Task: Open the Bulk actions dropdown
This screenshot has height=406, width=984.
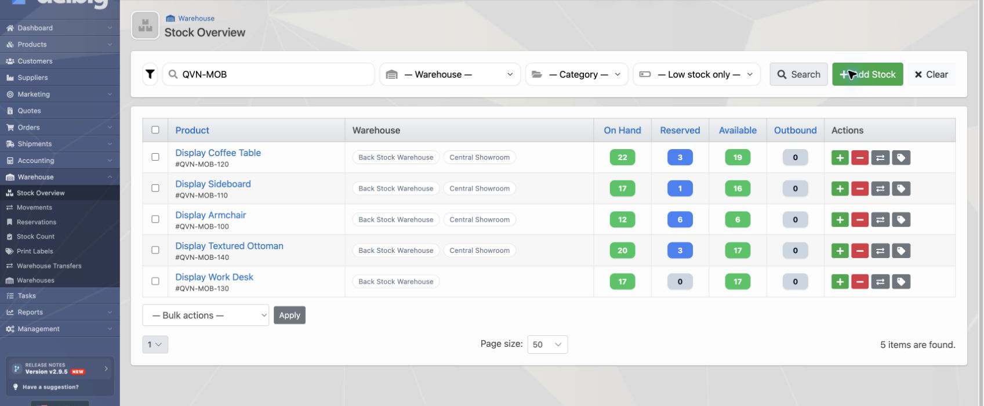Action: pos(206,315)
